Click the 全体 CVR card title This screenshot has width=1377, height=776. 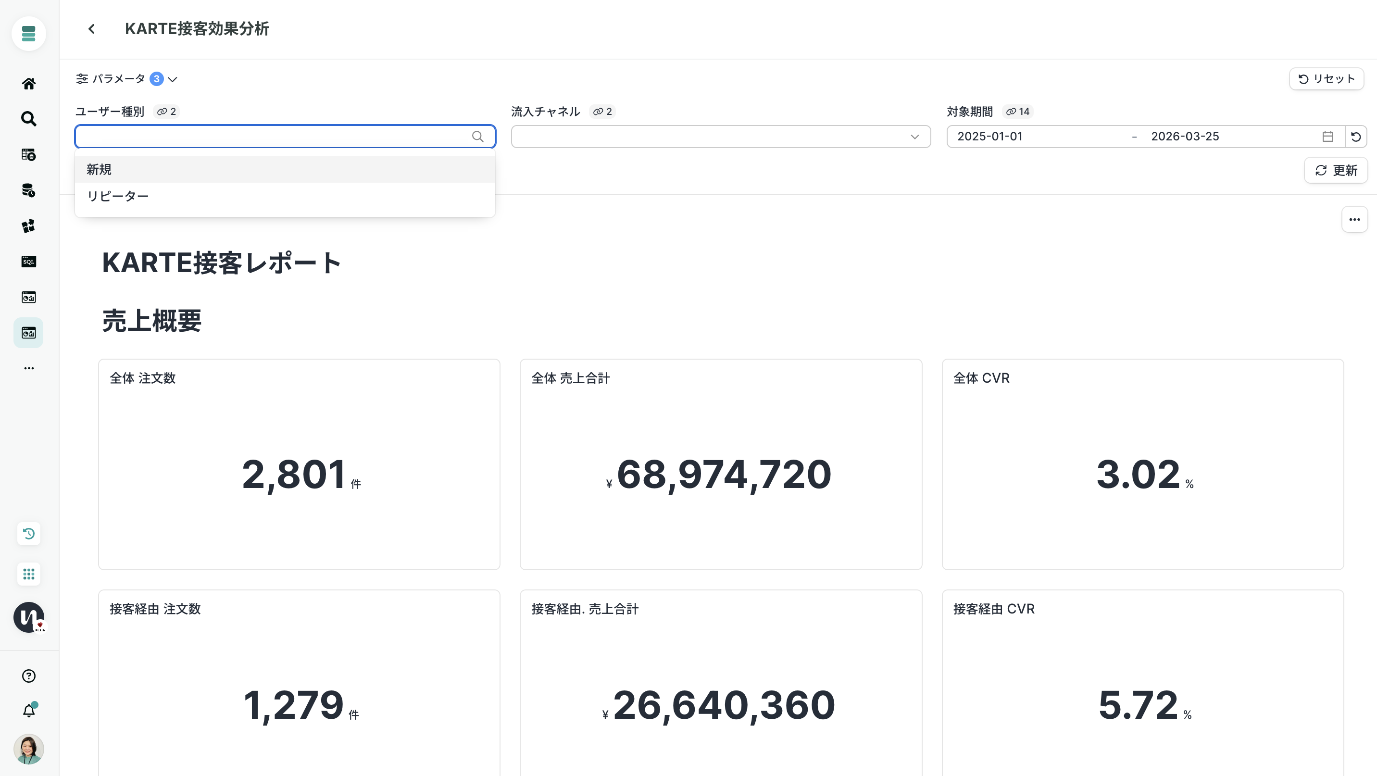point(981,378)
